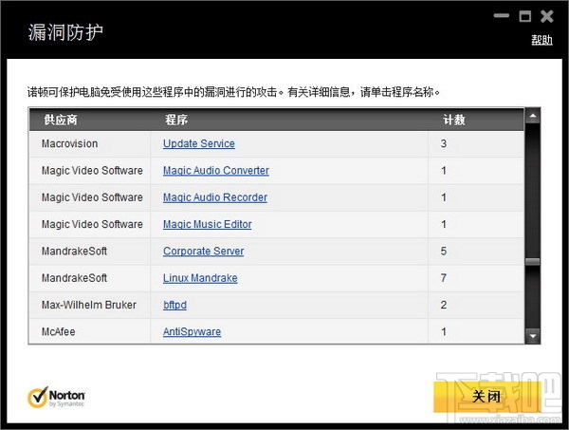
Task: Click the 供应商 column header
Action: point(61,120)
